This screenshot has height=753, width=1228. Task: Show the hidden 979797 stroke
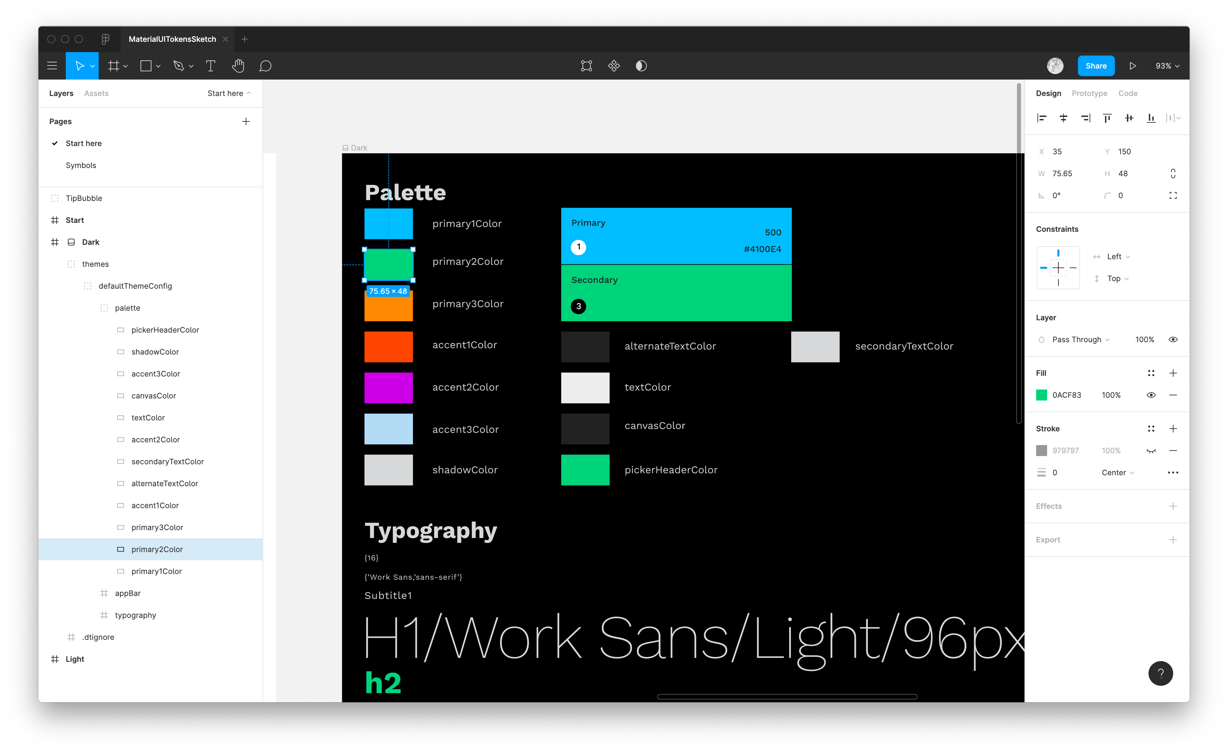1151,451
